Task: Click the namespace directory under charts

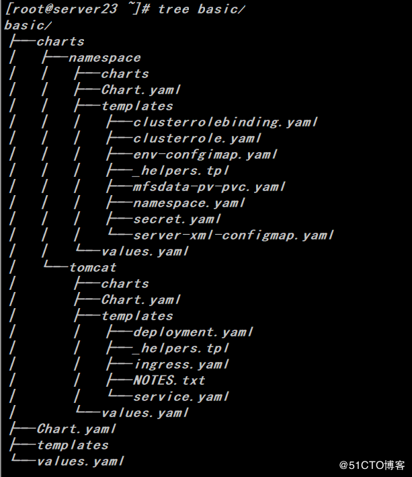Action: pos(104,58)
